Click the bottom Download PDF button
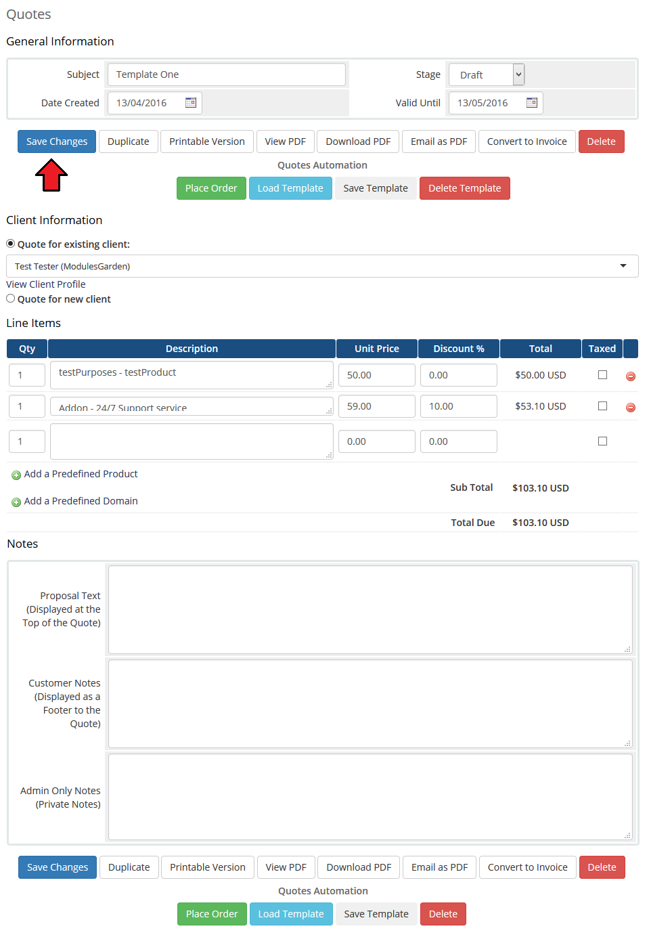The height and width of the screenshot is (937, 649). pyautogui.click(x=359, y=867)
